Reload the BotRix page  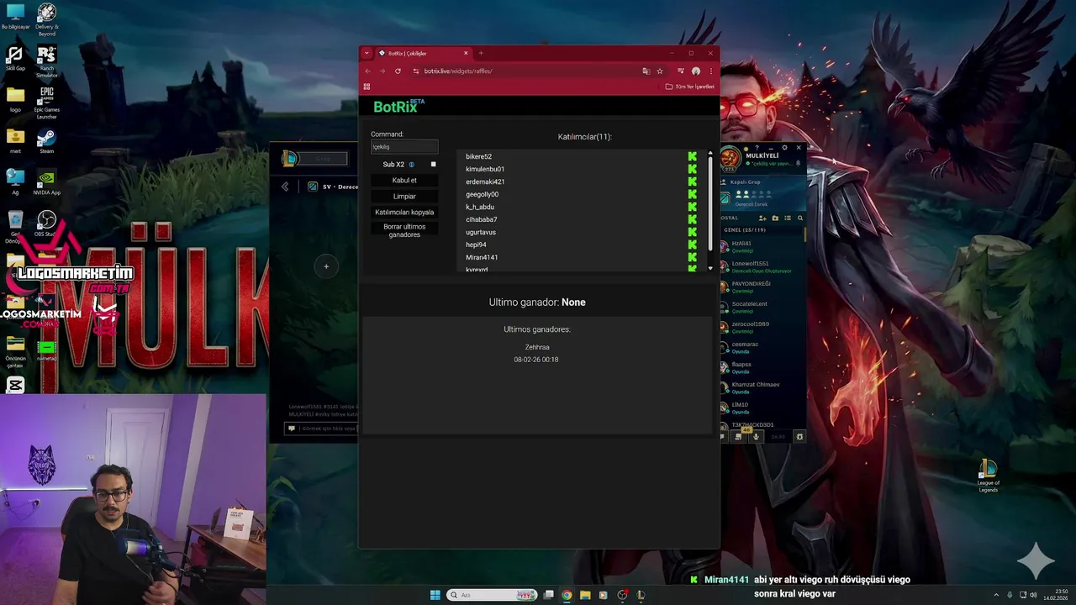coord(398,71)
